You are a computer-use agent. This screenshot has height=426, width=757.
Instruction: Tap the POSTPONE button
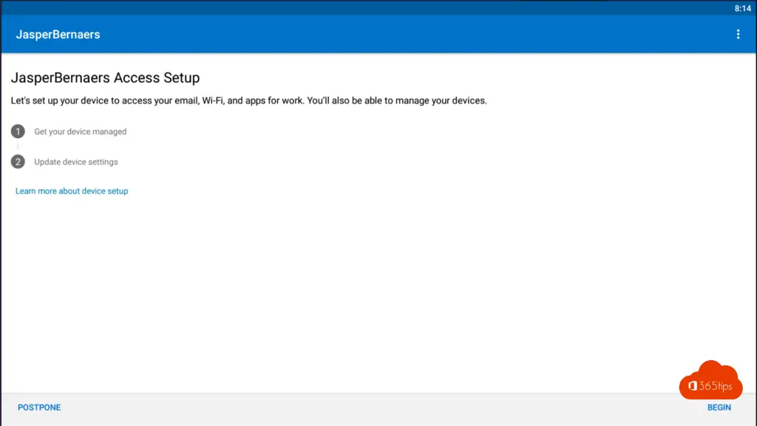[39, 408]
